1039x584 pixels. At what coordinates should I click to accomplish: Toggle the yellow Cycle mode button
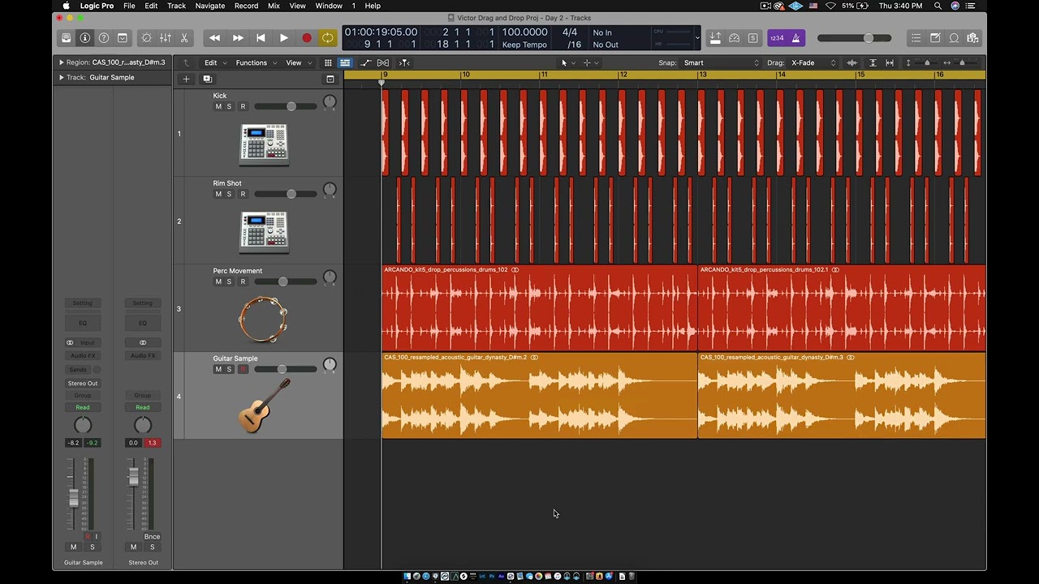pyautogui.click(x=327, y=38)
